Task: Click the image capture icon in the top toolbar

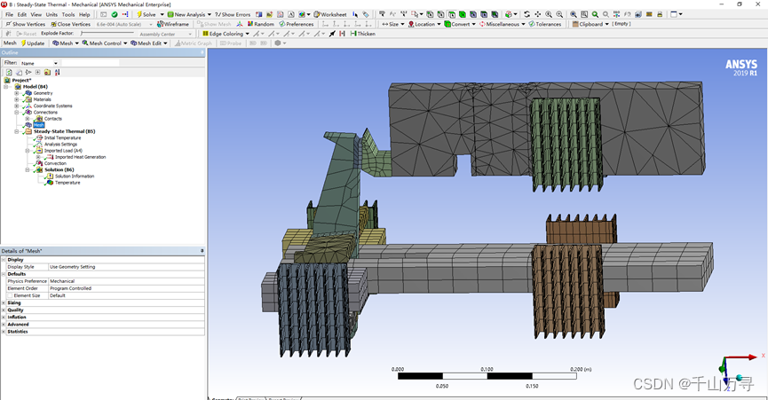Action: pos(302,14)
